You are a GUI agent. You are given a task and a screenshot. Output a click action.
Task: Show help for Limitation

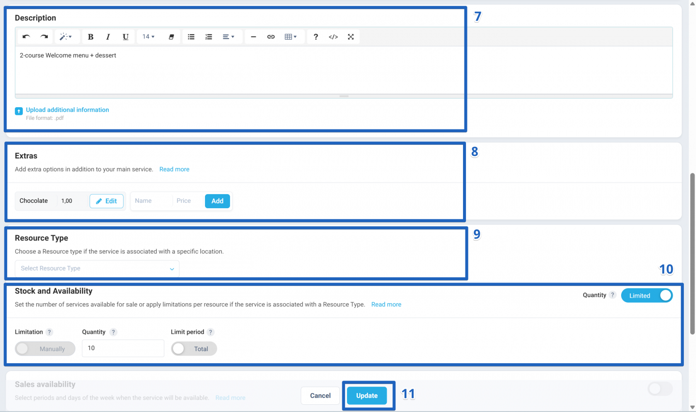(49, 332)
